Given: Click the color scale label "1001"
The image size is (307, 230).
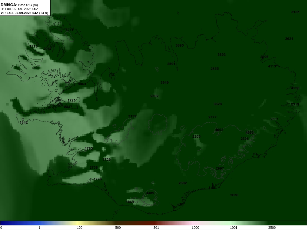Looking at the screenshot, I should [234, 228].
